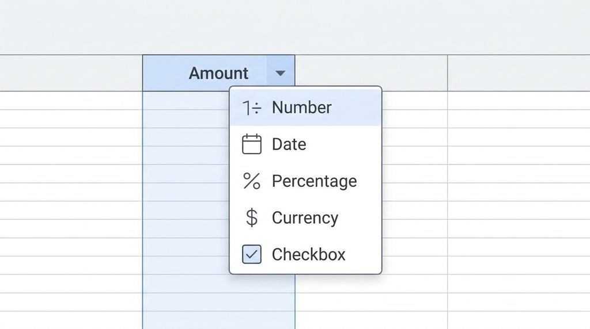
Task: Click the dollar sign icon
Action: (251, 218)
